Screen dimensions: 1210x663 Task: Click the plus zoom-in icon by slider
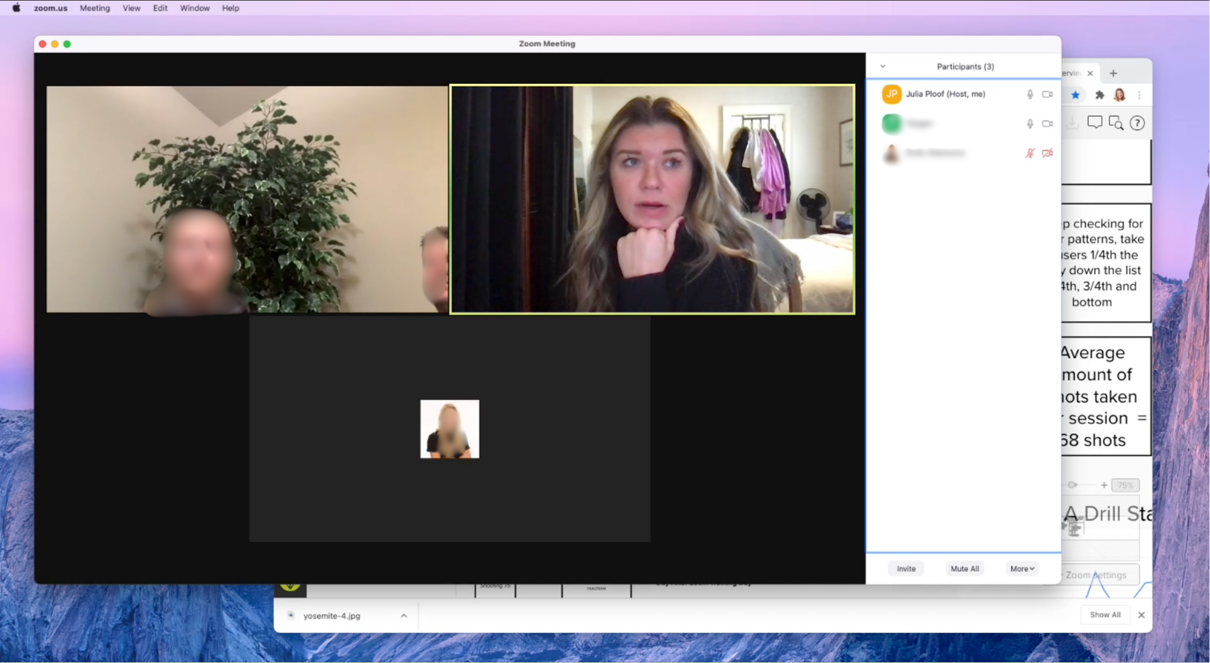1104,485
